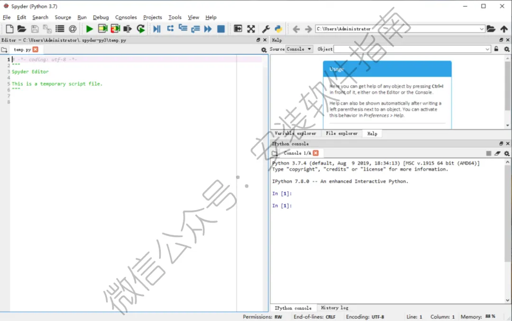Run cell and advance icon
Image resolution: width=512 pixels, height=321 pixels.
[x=115, y=29]
